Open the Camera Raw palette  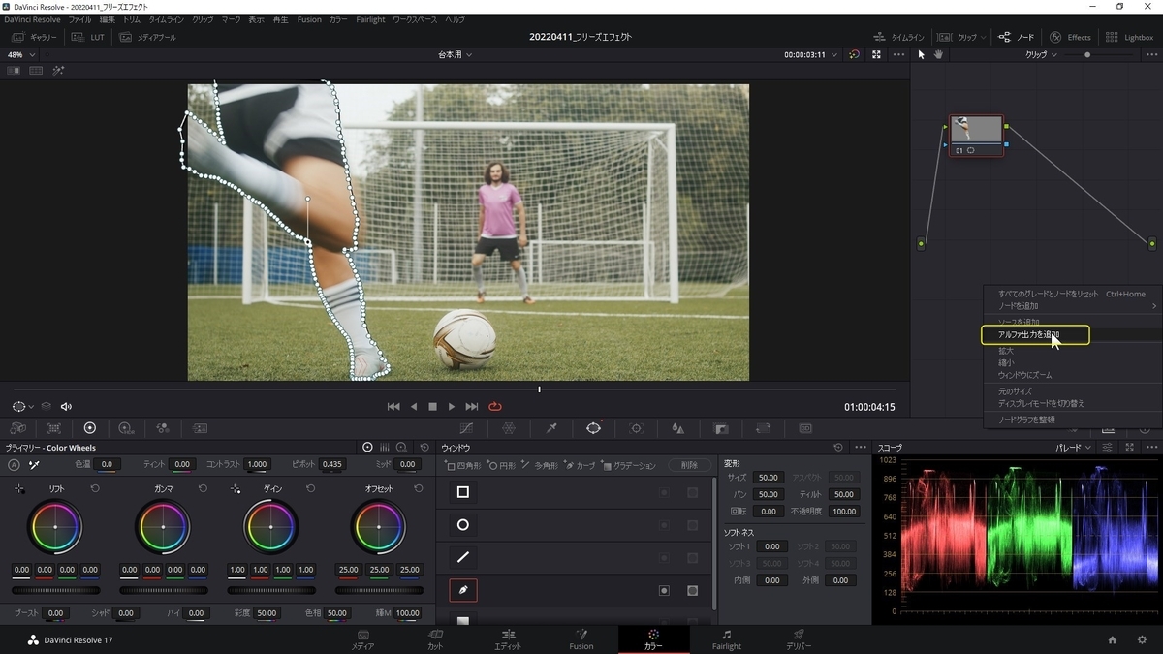[x=18, y=428]
